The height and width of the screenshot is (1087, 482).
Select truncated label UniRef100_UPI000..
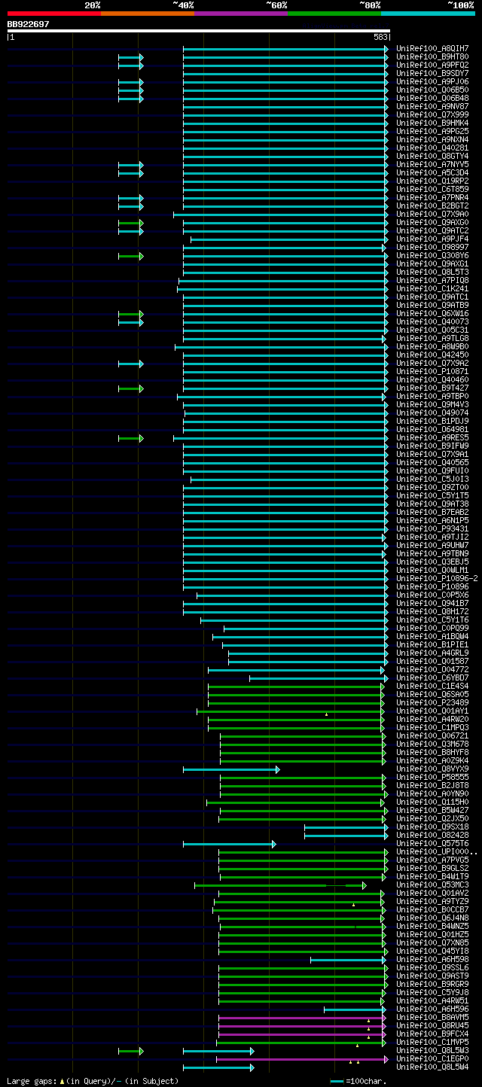(x=437, y=851)
